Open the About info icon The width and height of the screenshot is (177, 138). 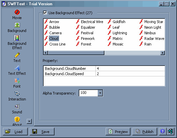coord(17,119)
